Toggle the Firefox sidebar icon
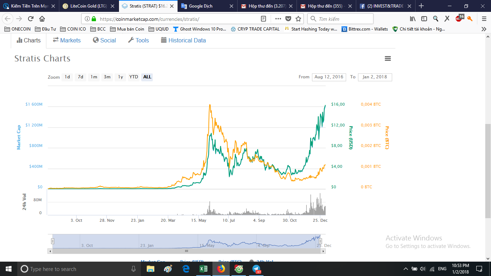 pyautogui.click(x=424, y=19)
